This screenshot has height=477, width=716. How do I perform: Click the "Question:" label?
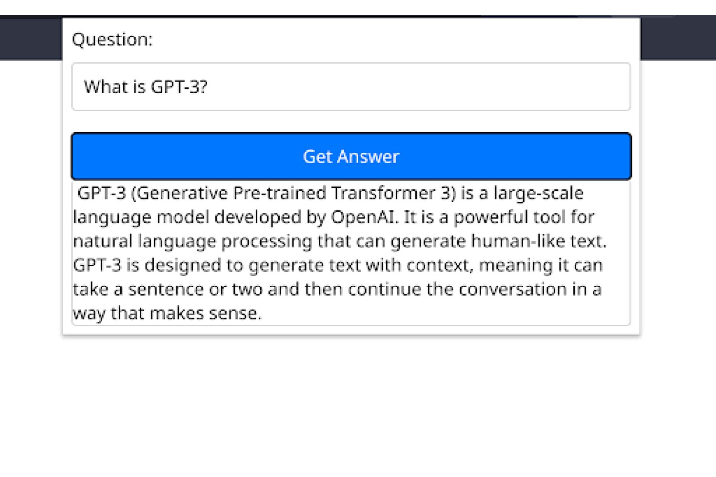click(112, 39)
